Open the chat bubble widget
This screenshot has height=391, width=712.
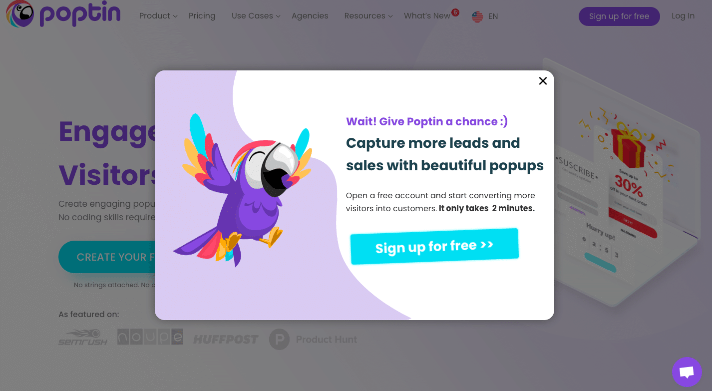point(687,372)
